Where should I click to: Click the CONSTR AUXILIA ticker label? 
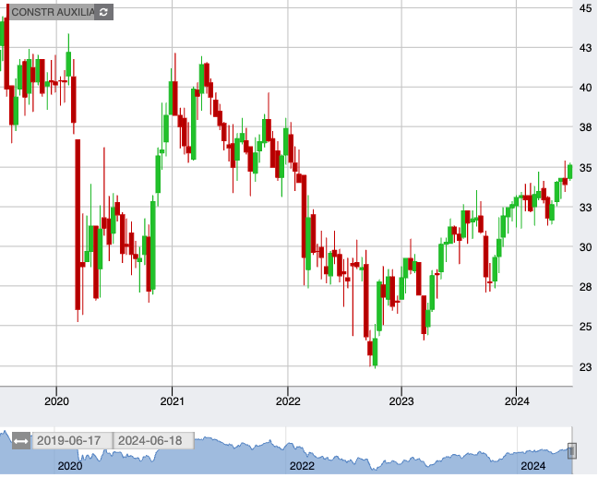pos(53,12)
